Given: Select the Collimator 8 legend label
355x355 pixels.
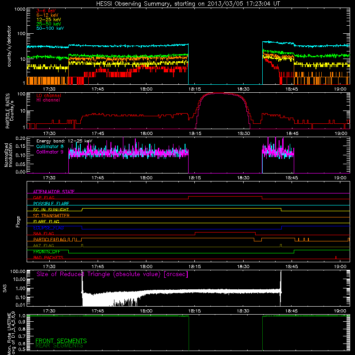Looking at the screenshot, I should coord(50,146).
